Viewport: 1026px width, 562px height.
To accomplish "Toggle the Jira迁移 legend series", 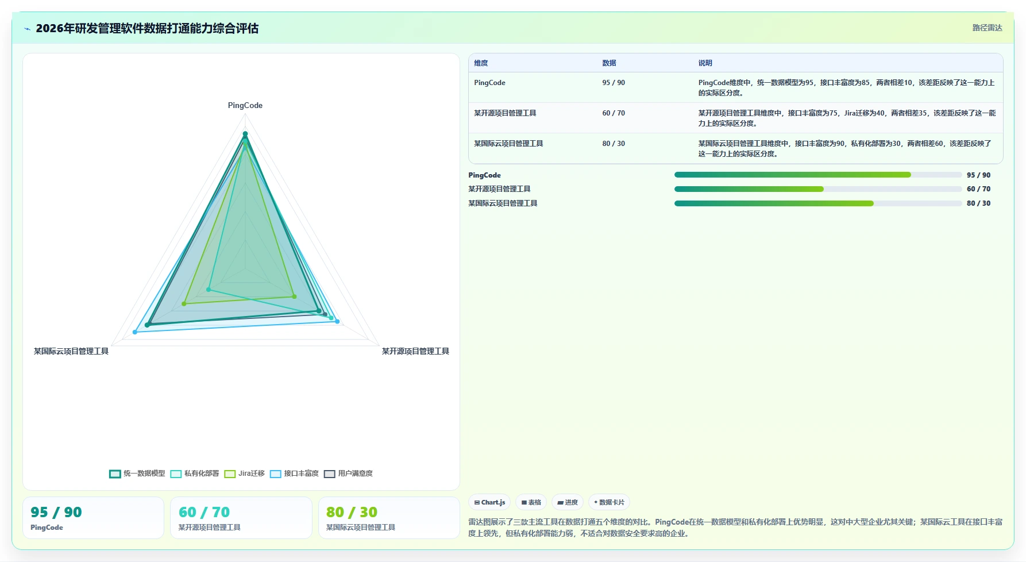I will pos(245,474).
